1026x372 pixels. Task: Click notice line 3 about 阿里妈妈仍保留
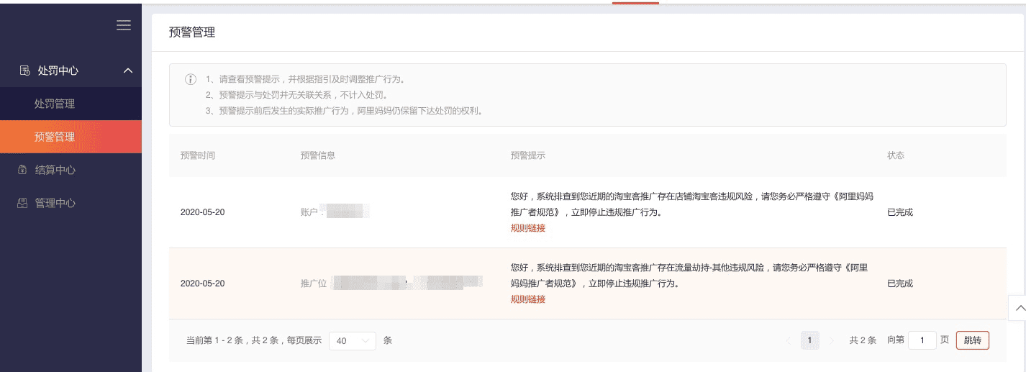(x=344, y=111)
